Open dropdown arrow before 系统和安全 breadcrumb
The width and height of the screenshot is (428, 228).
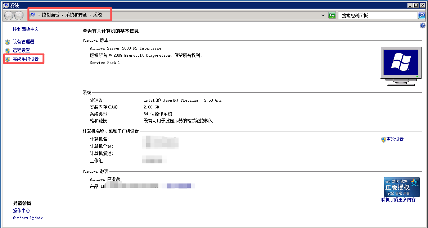(62, 15)
